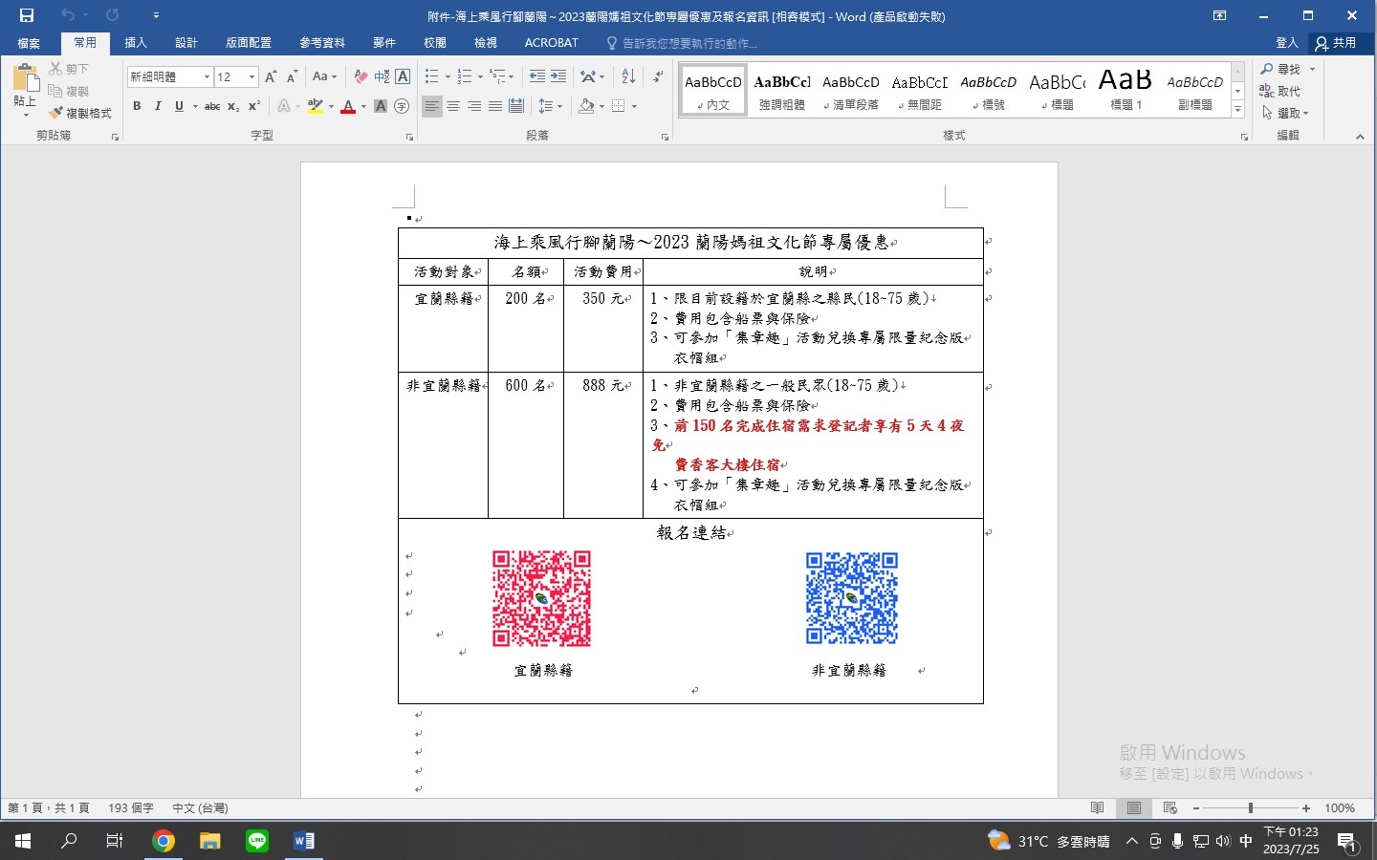Click yellow text highlight color button
Viewport: 1377px width, 860px height.
(316, 106)
